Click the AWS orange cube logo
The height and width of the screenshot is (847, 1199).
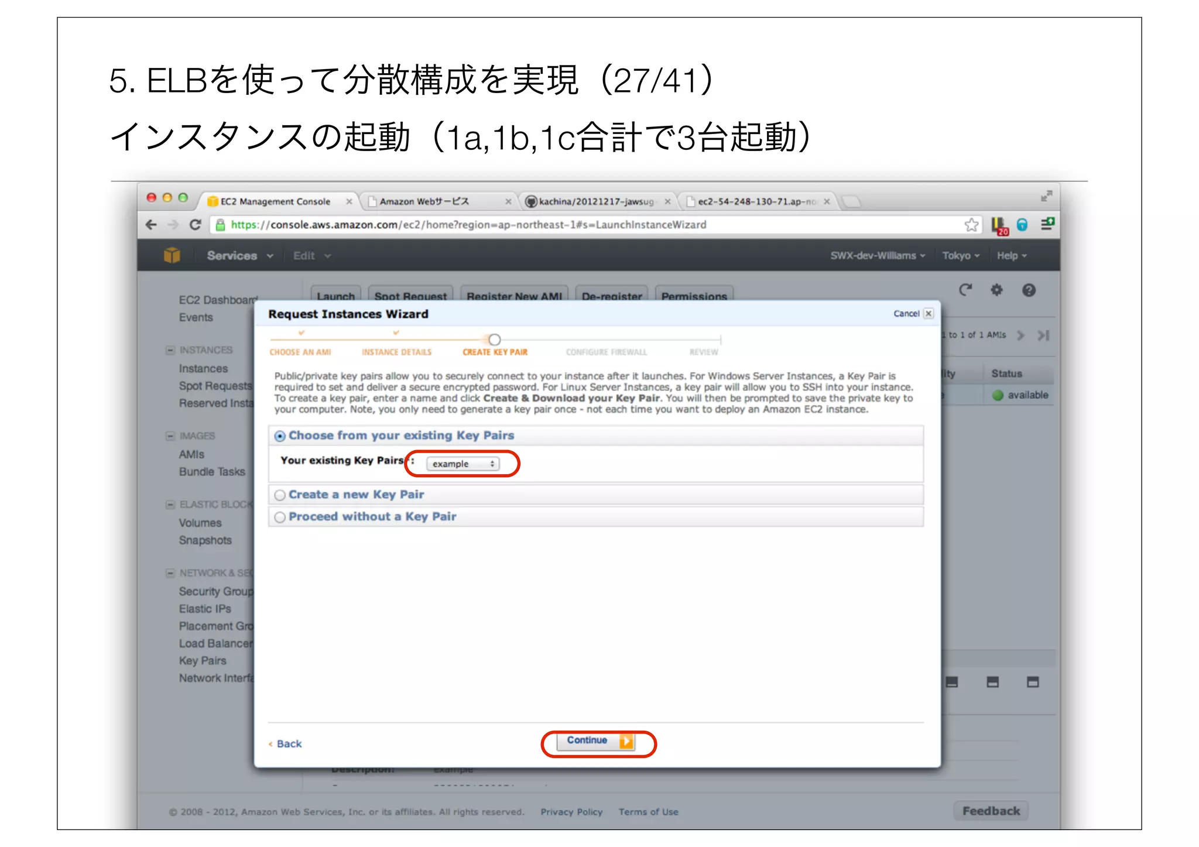(172, 255)
